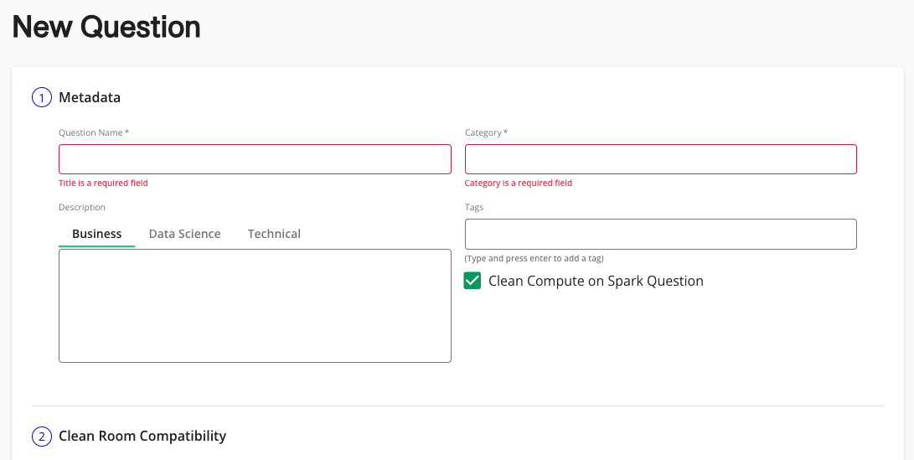Image resolution: width=914 pixels, height=460 pixels.
Task: Uncheck Clean Compute on Spark Question checkbox
Action: [472, 282]
